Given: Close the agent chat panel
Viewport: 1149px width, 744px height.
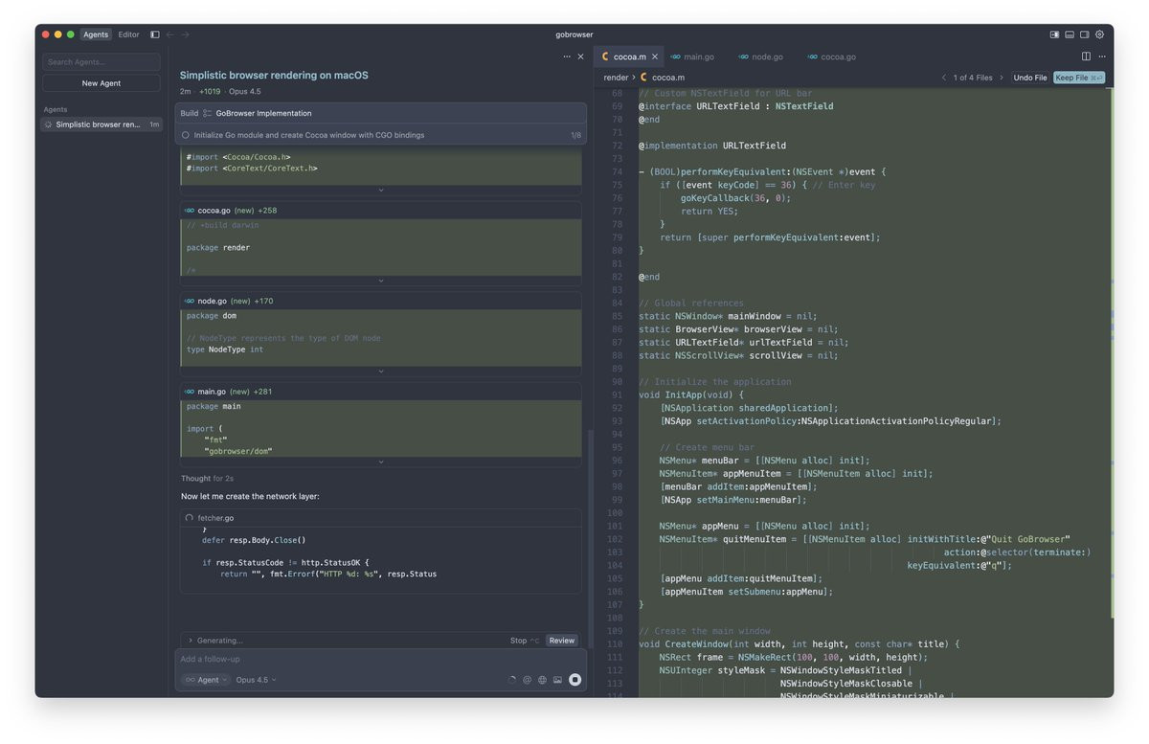Looking at the screenshot, I should 580,56.
